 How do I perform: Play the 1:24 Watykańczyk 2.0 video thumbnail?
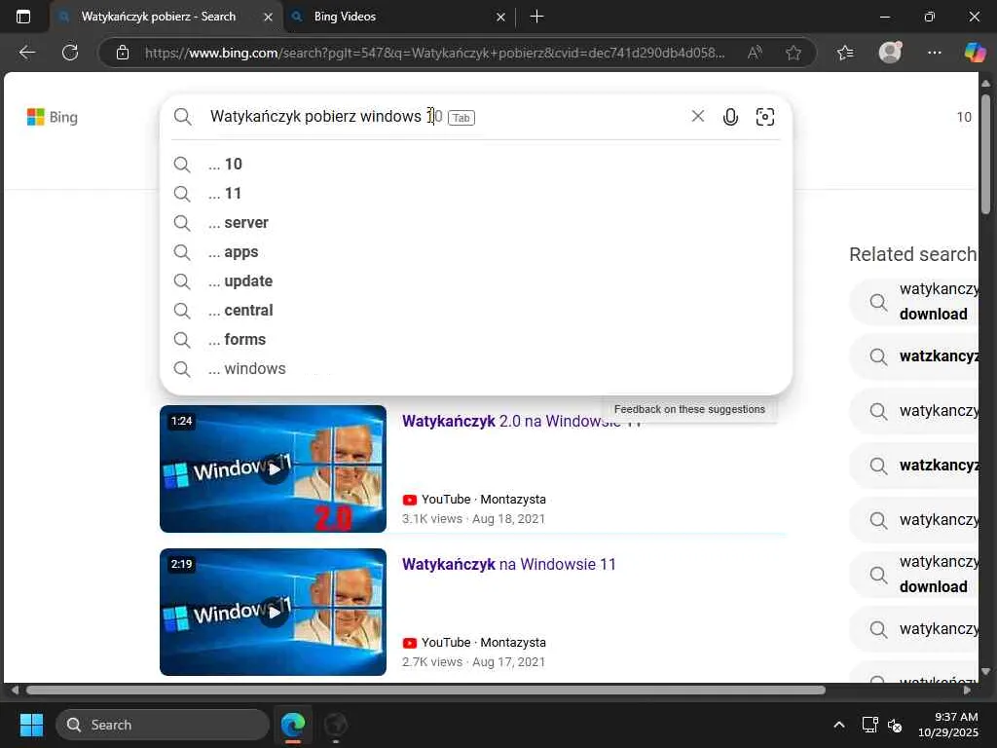(x=273, y=468)
